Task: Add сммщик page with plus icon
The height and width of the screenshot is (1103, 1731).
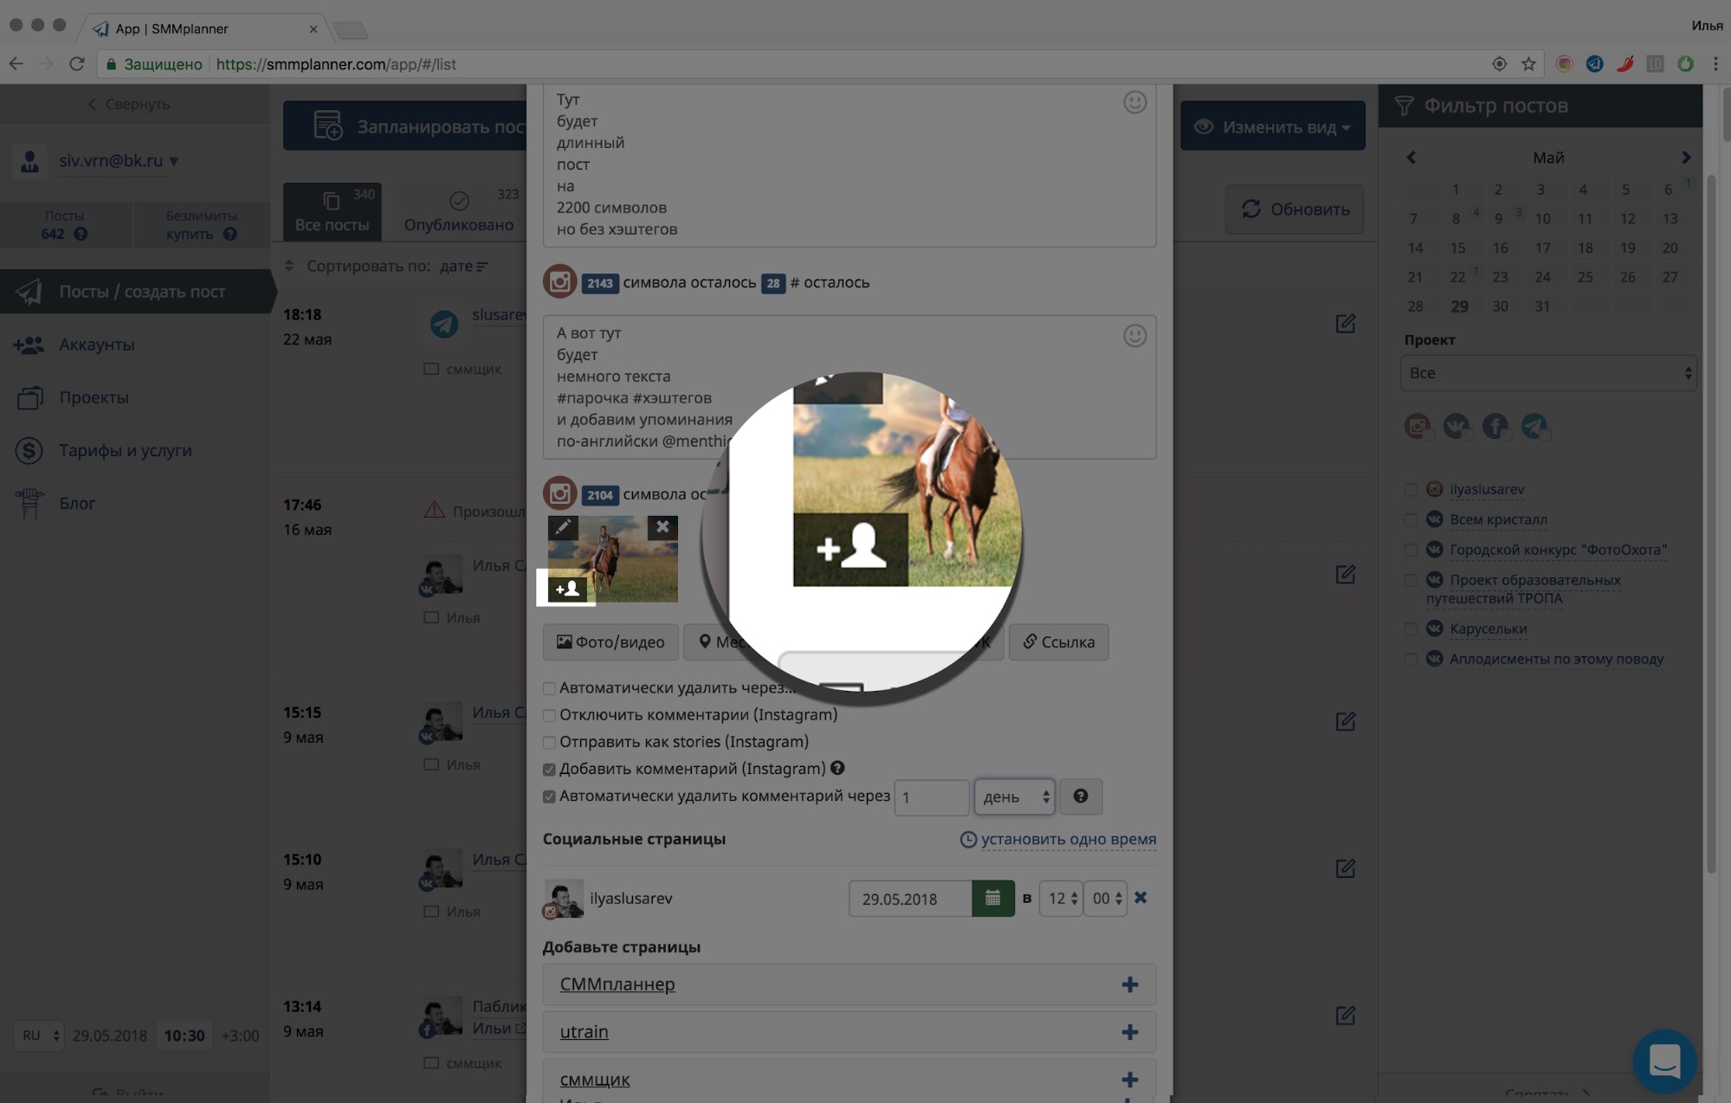Action: pyautogui.click(x=1129, y=1080)
